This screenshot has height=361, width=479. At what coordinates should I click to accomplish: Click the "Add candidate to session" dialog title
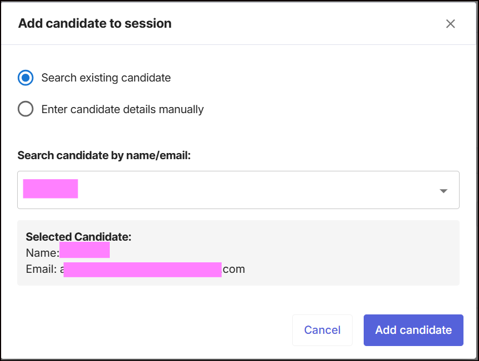coord(95,23)
